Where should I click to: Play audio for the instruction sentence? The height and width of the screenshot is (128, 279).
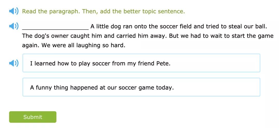(14, 11)
